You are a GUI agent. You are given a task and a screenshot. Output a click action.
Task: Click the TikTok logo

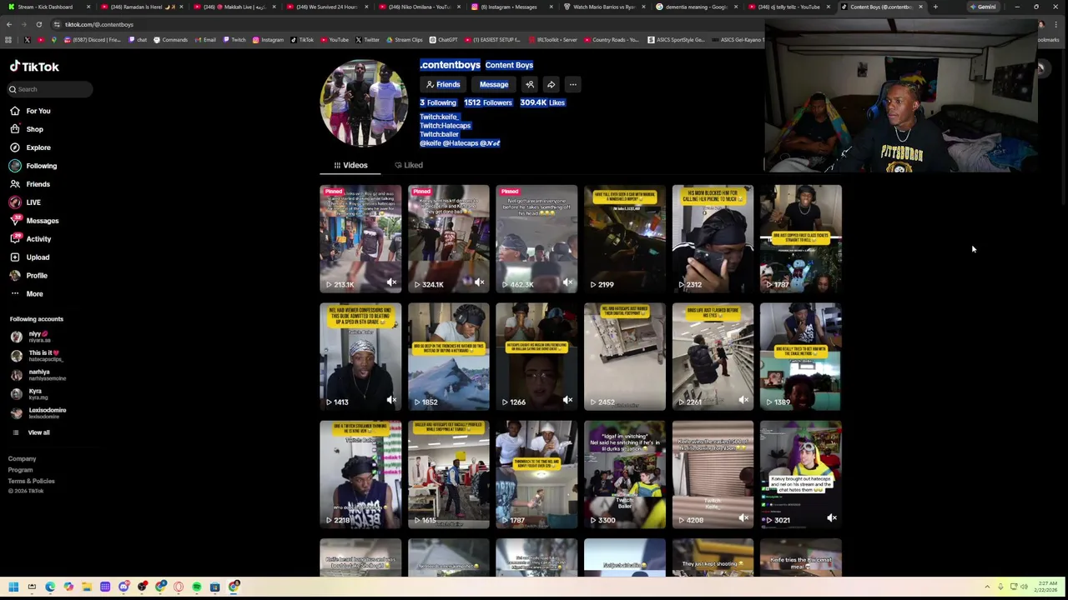(34, 67)
